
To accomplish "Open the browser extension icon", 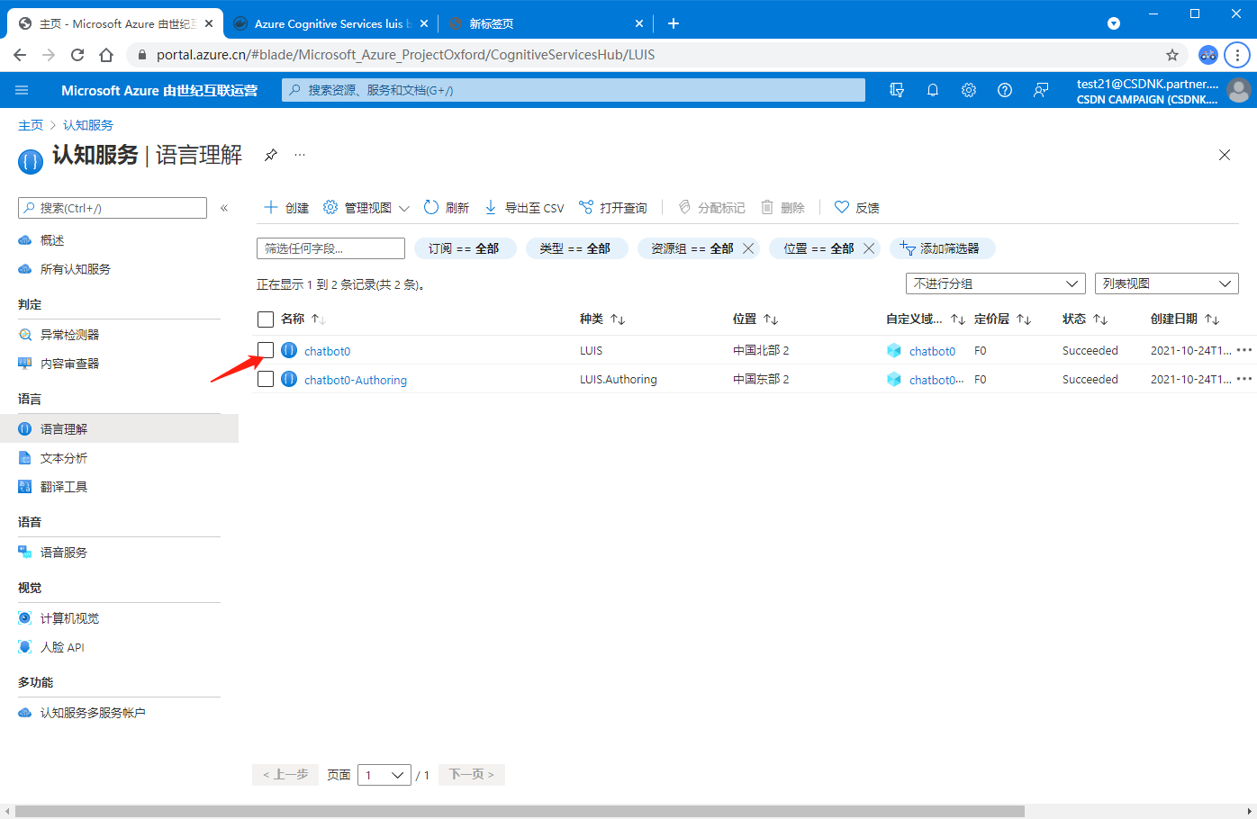I will 1208,55.
